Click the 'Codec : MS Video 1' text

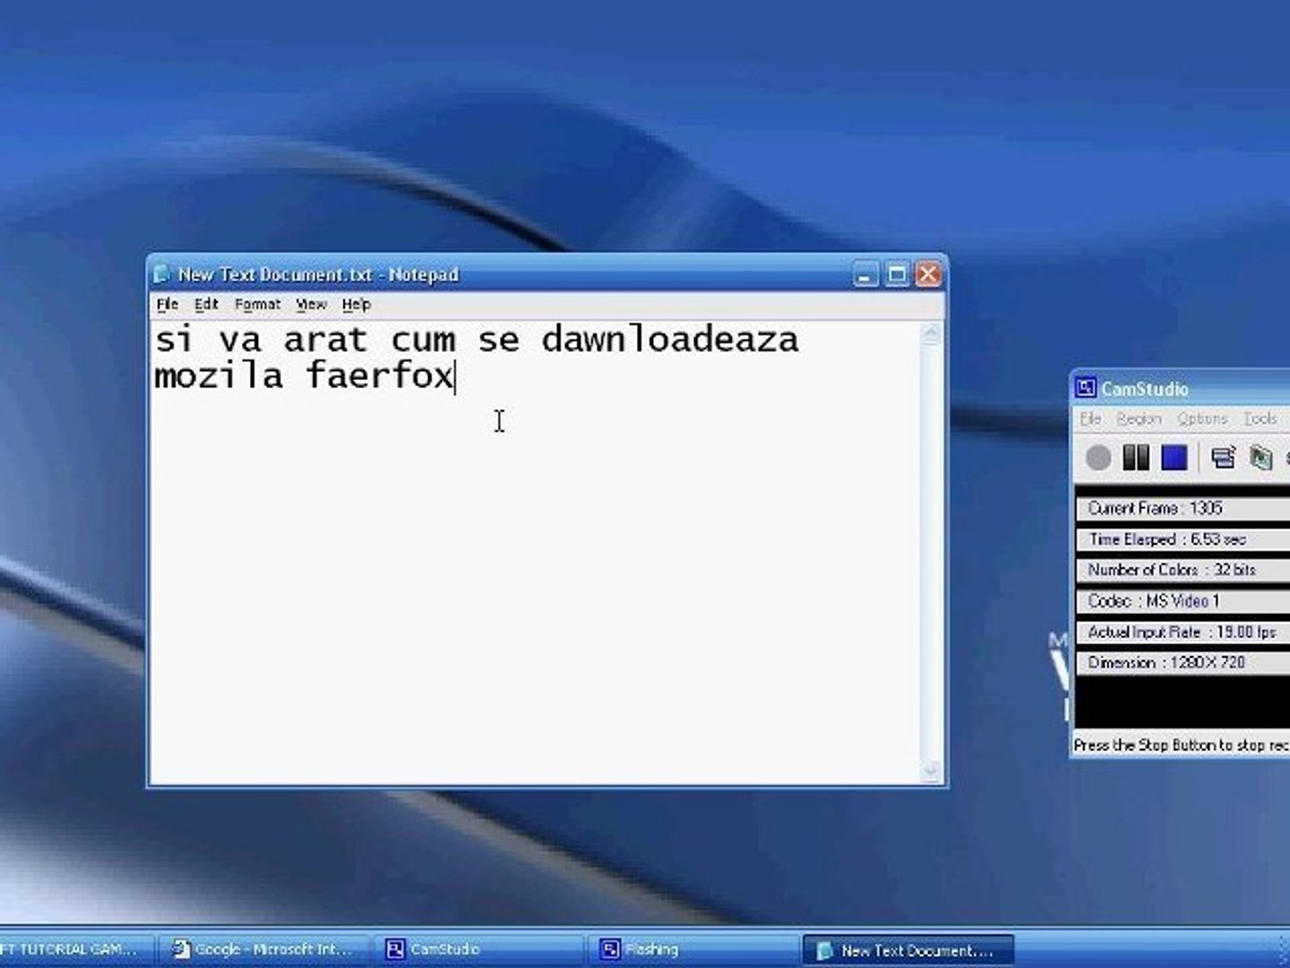(x=1154, y=601)
